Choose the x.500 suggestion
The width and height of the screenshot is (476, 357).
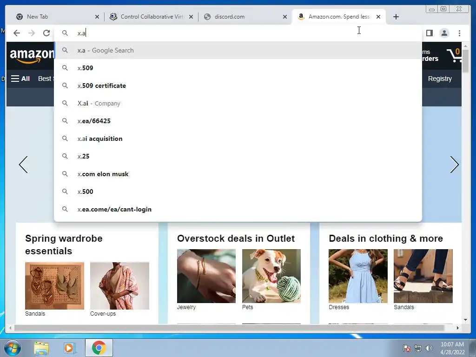click(x=238, y=192)
